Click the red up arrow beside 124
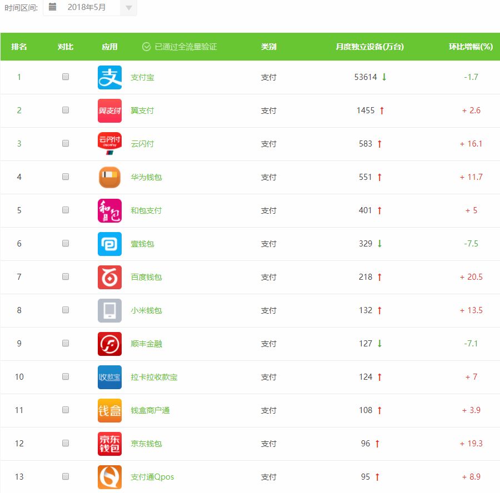The image size is (500, 493). pos(379,377)
